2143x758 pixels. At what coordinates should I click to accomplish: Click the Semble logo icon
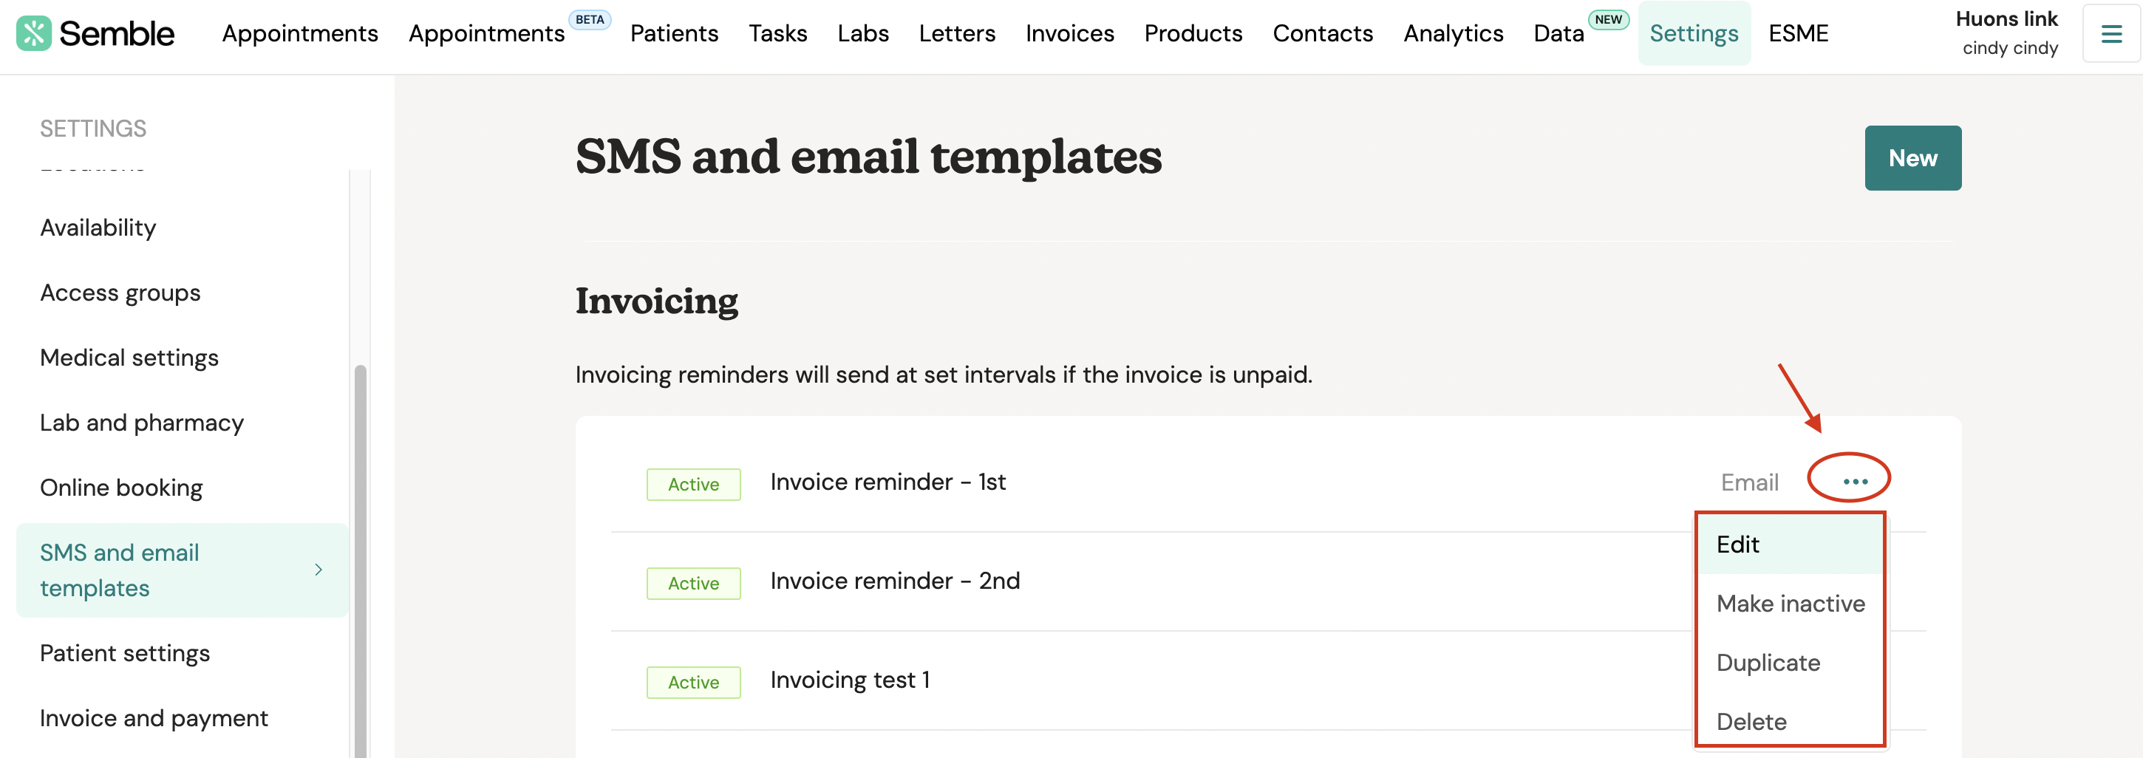[x=33, y=33]
